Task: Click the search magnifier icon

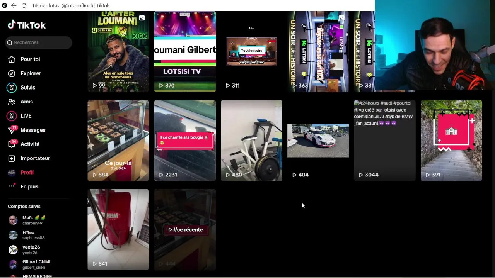Action: point(10,42)
